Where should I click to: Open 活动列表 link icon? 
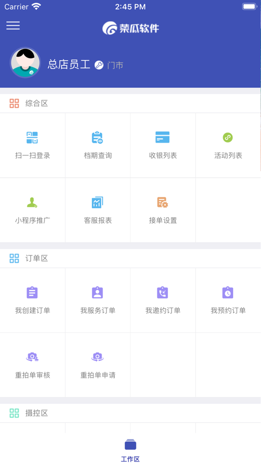point(228,137)
